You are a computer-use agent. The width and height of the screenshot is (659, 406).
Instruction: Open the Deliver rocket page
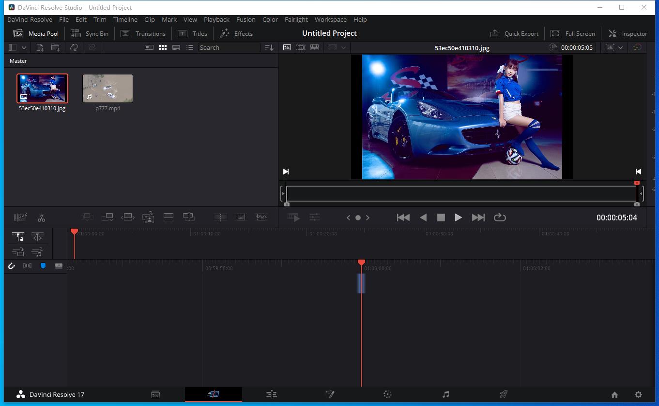(x=504, y=394)
